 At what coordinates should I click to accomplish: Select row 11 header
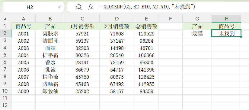point(5,98)
